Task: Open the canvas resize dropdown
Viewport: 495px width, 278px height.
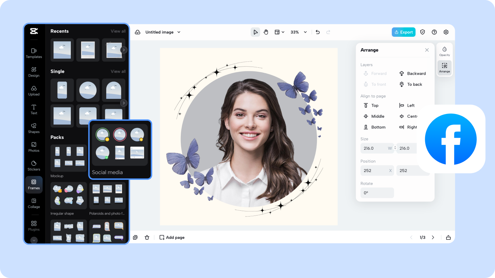Action: (x=279, y=32)
